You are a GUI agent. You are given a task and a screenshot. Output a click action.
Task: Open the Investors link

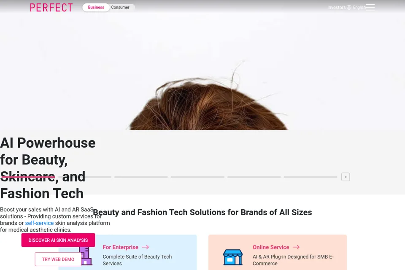(336, 7)
